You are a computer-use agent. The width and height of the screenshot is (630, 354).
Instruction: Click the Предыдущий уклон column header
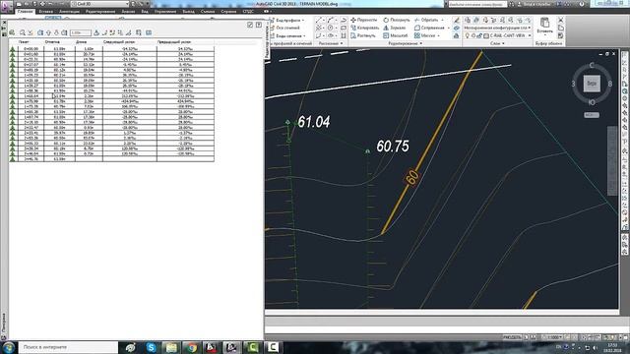click(x=185, y=41)
